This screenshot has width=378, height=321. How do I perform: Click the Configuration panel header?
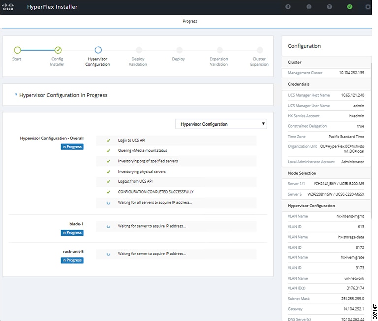(305, 46)
